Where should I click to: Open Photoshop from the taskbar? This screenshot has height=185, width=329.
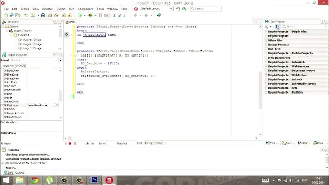94,180
